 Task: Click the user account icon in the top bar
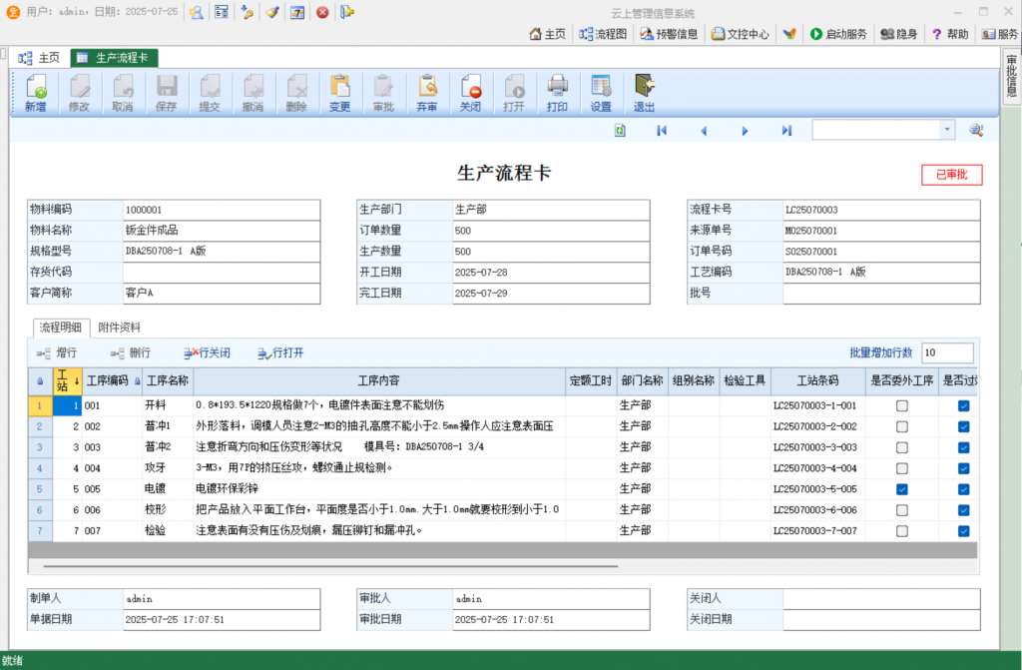click(x=197, y=12)
